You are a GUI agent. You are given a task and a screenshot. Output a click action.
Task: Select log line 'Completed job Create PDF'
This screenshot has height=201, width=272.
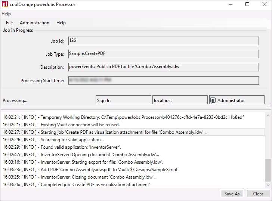133,184
